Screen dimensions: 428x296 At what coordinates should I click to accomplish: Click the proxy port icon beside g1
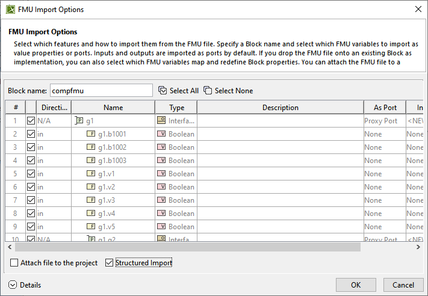[78, 121]
